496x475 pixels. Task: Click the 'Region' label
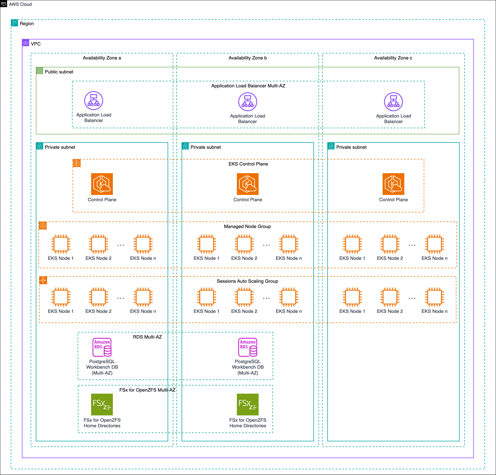pos(27,23)
